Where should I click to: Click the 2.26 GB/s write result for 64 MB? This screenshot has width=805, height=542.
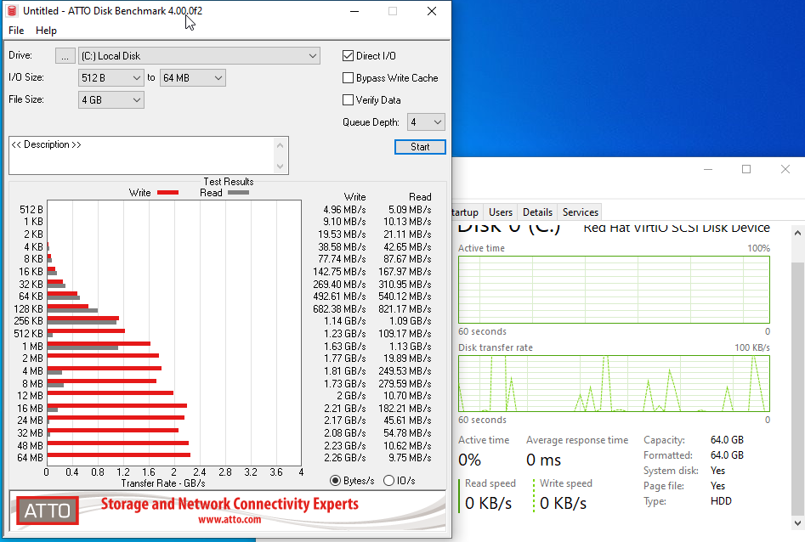point(344,458)
